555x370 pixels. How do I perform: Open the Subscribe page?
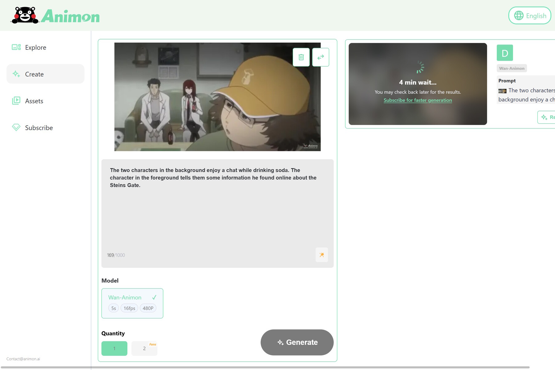39,127
